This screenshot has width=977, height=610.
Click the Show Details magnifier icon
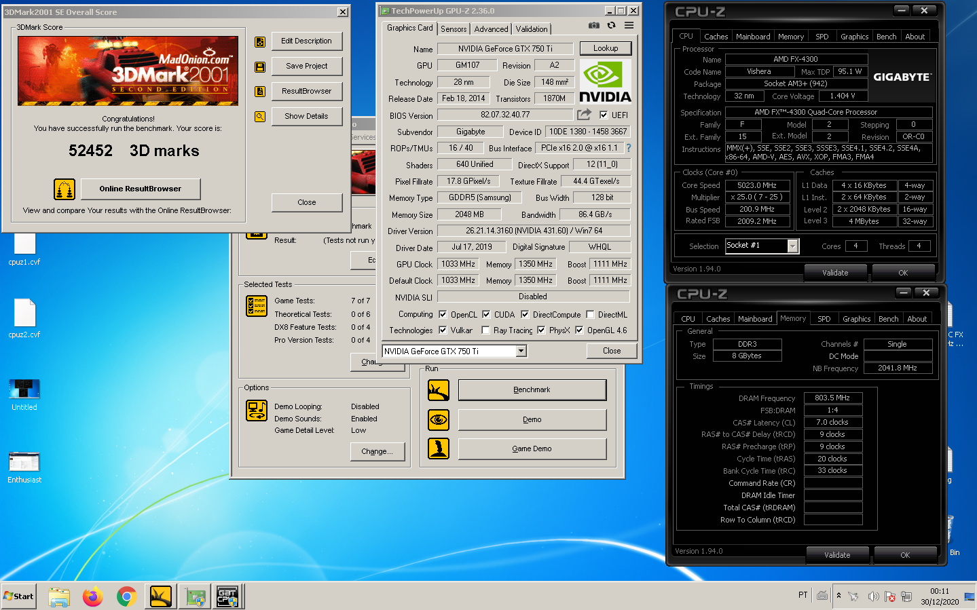pos(260,117)
